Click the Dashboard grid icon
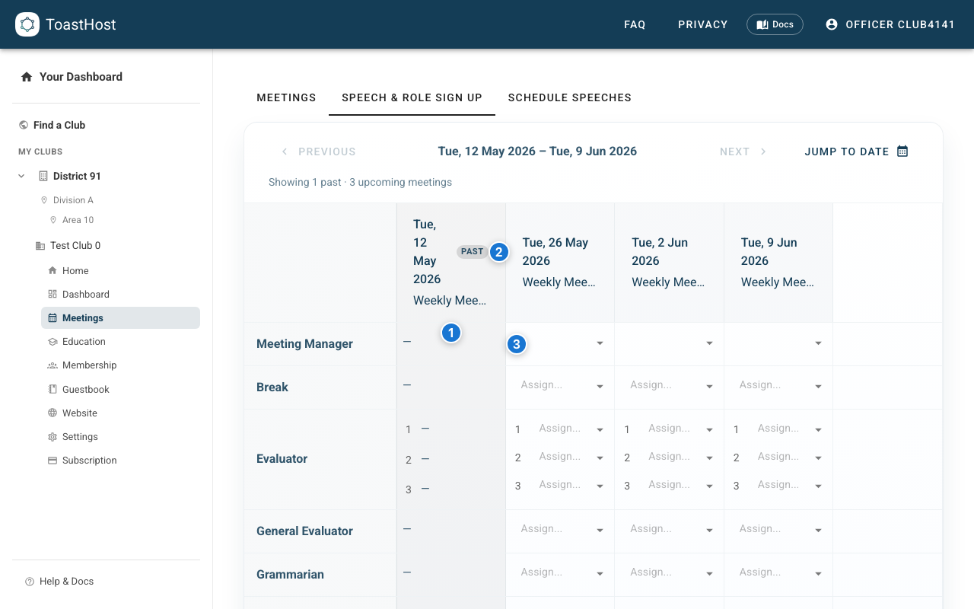 (53, 294)
